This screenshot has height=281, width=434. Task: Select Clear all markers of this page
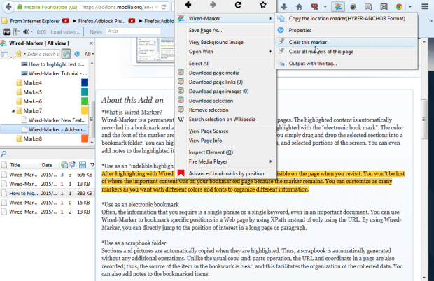click(346, 52)
